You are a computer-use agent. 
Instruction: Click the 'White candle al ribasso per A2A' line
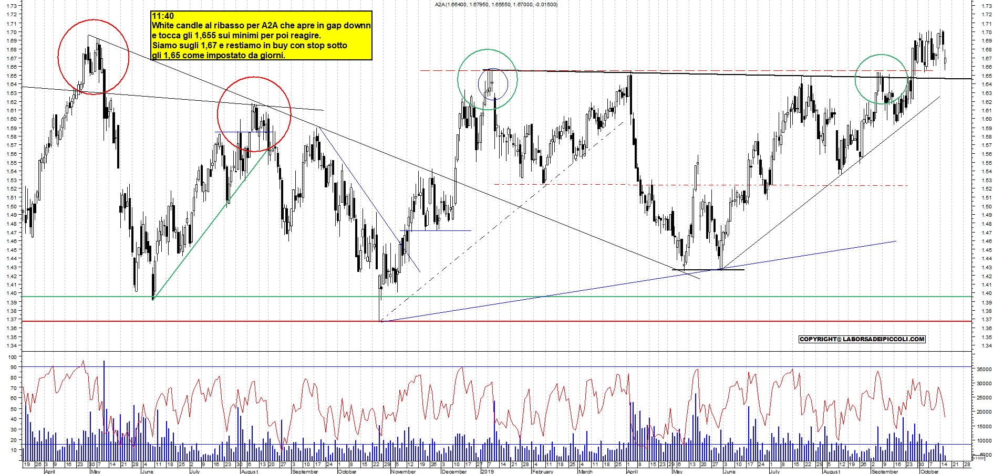pyautogui.click(x=261, y=25)
